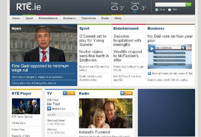The image size is (201, 137).
Task: Open Fine Gael opposed to minimum wage cut
Action: coord(40,68)
